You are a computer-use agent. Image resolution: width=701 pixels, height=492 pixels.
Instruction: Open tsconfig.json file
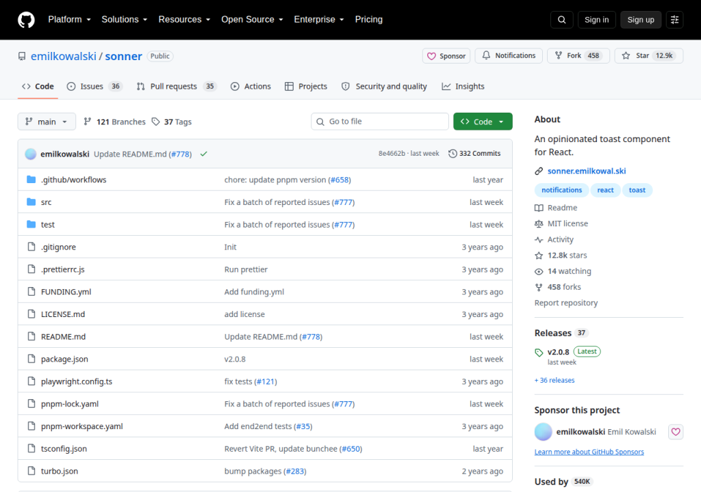click(64, 449)
